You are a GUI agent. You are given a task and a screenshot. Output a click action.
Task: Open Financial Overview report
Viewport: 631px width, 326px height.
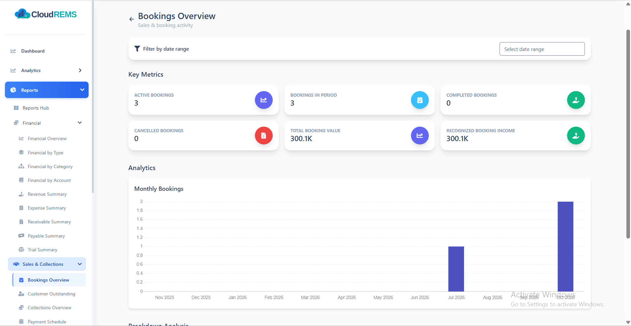coord(47,138)
